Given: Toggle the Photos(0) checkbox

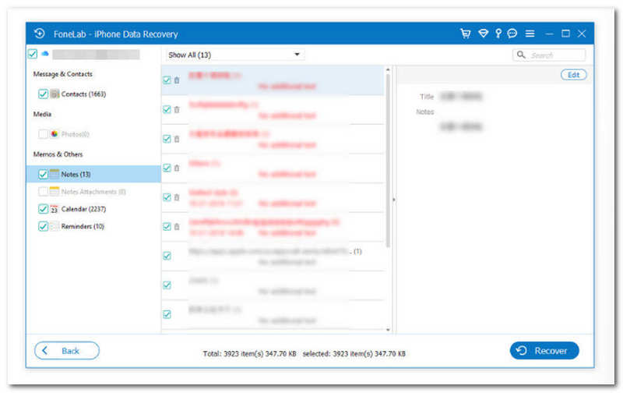Looking at the screenshot, I should pyautogui.click(x=43, y=134).
